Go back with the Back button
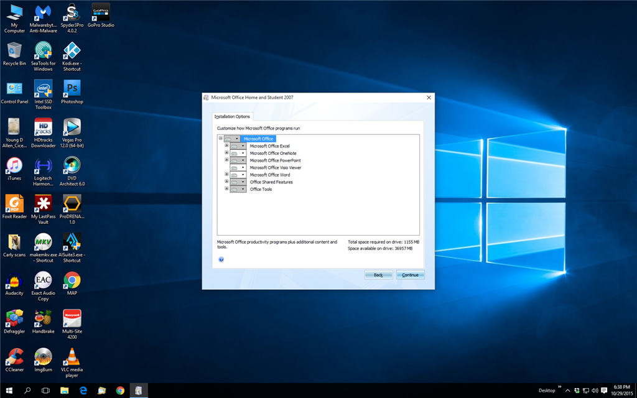The width and height of the screenshot is (637, 398). (x=379, y=275)
